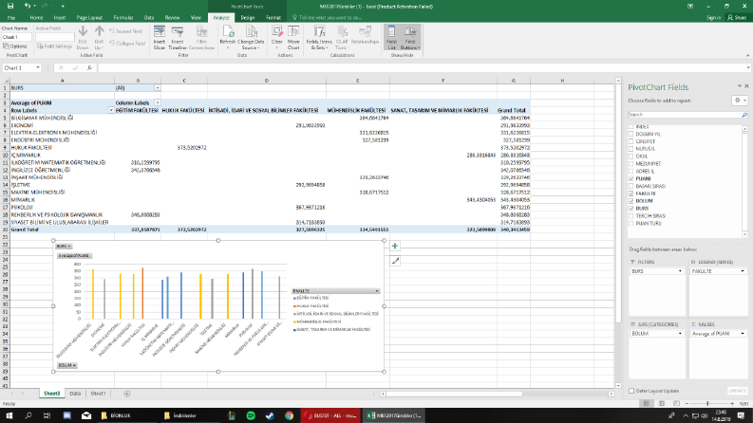This screenshot has width=753, height=423.
Task: Click the New sheet plus button
Action: (127, 394)
